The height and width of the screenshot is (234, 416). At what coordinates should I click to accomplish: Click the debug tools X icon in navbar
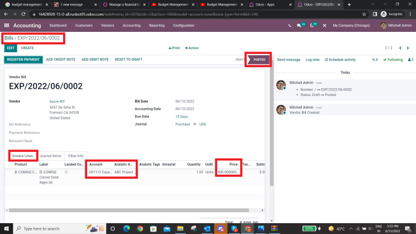325,25
